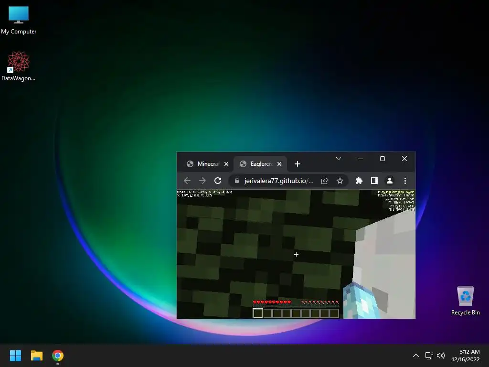489x367 pixels.
Task: Open a new Chrome tab
Action: coord(297,164)
